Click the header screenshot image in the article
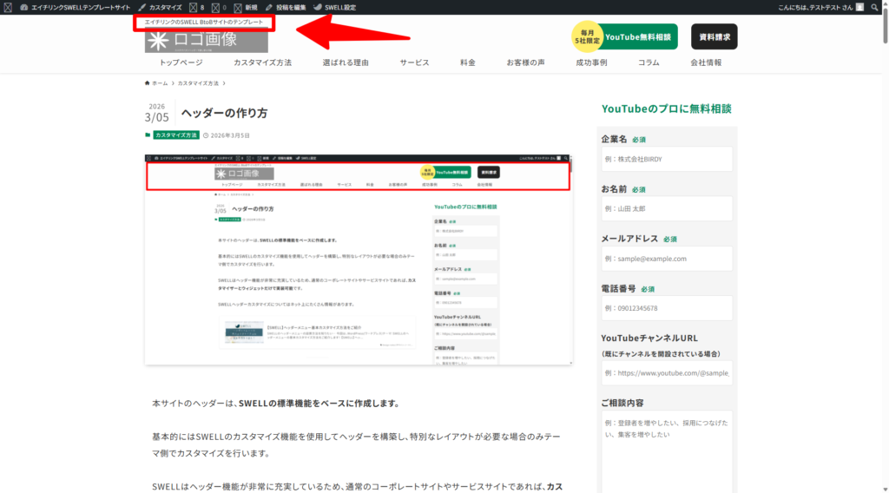This screenshot has height=493, width=889. coord(358,260)
